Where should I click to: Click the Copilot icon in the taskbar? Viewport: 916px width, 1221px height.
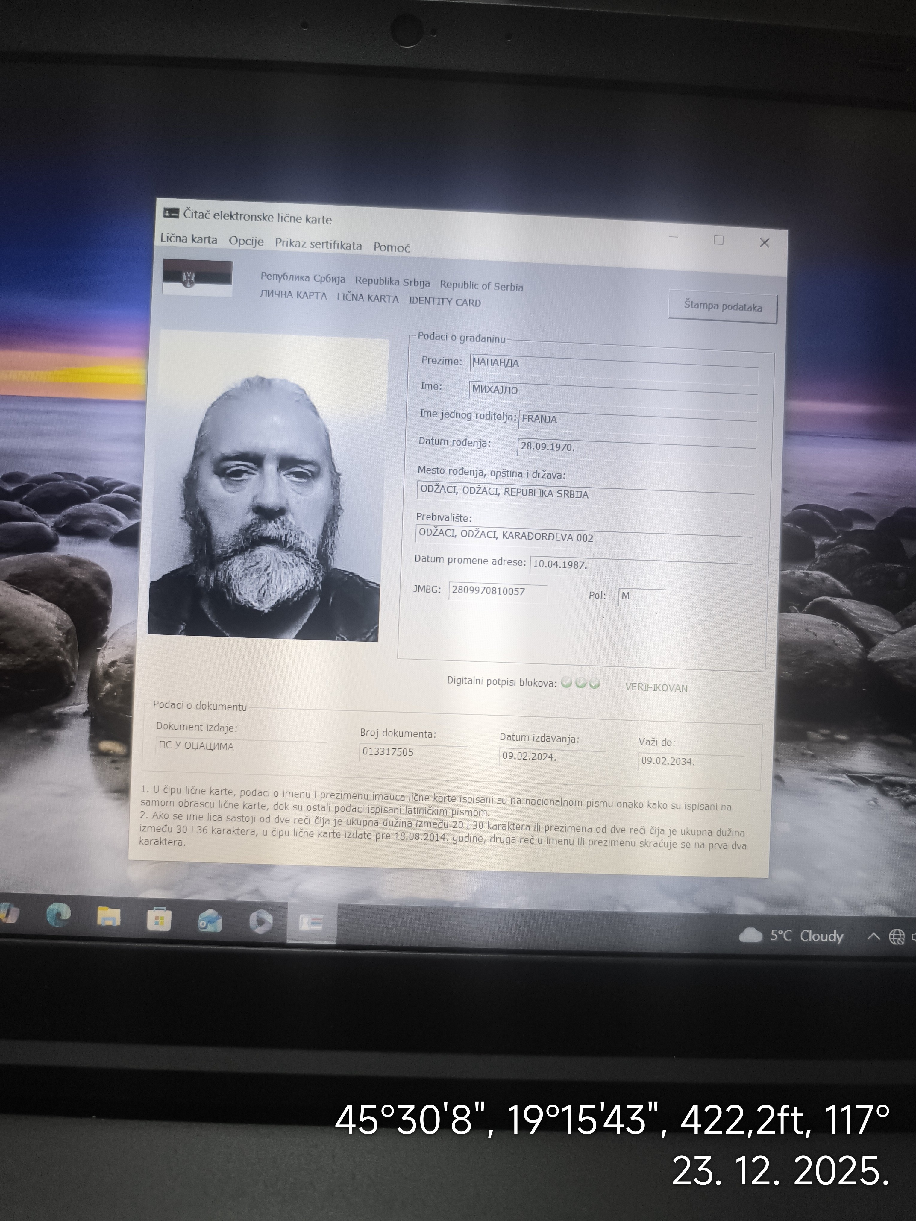(261, 922)
